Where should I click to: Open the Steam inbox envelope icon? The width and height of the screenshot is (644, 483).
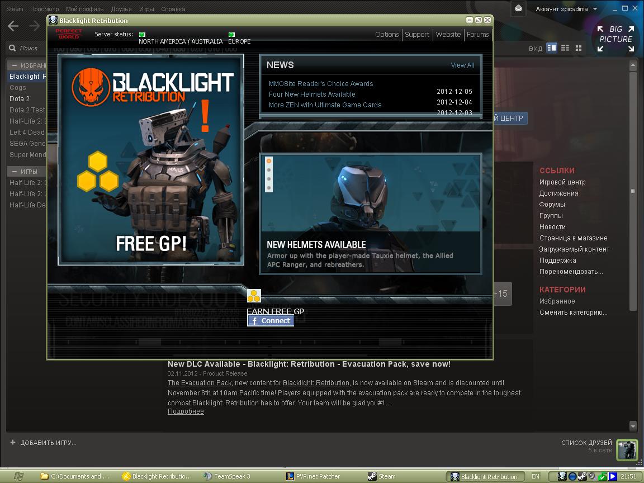519,8
